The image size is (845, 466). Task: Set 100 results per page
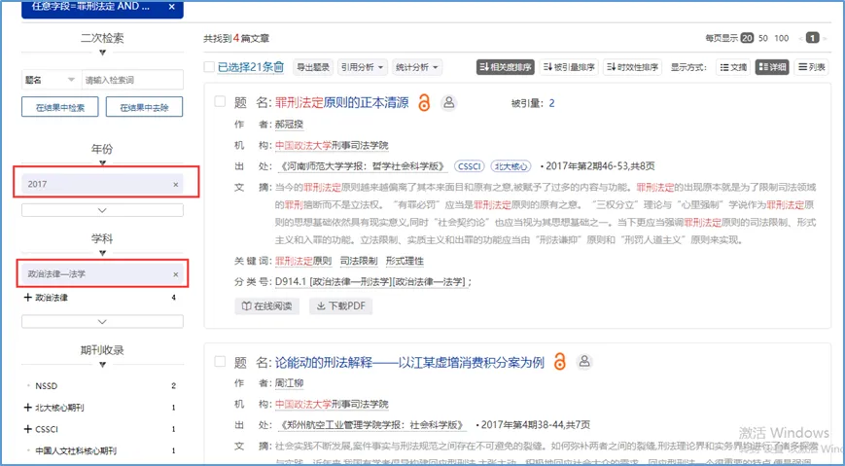click(782, 38)
